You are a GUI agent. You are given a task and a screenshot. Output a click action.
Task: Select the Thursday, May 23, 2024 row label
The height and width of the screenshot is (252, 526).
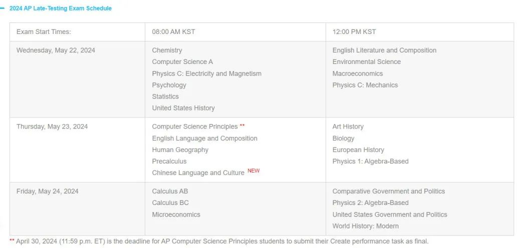tap(52, 126)
